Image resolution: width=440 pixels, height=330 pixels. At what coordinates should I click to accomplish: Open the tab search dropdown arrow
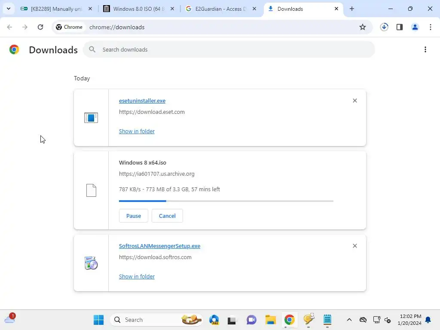coord(9,9)
